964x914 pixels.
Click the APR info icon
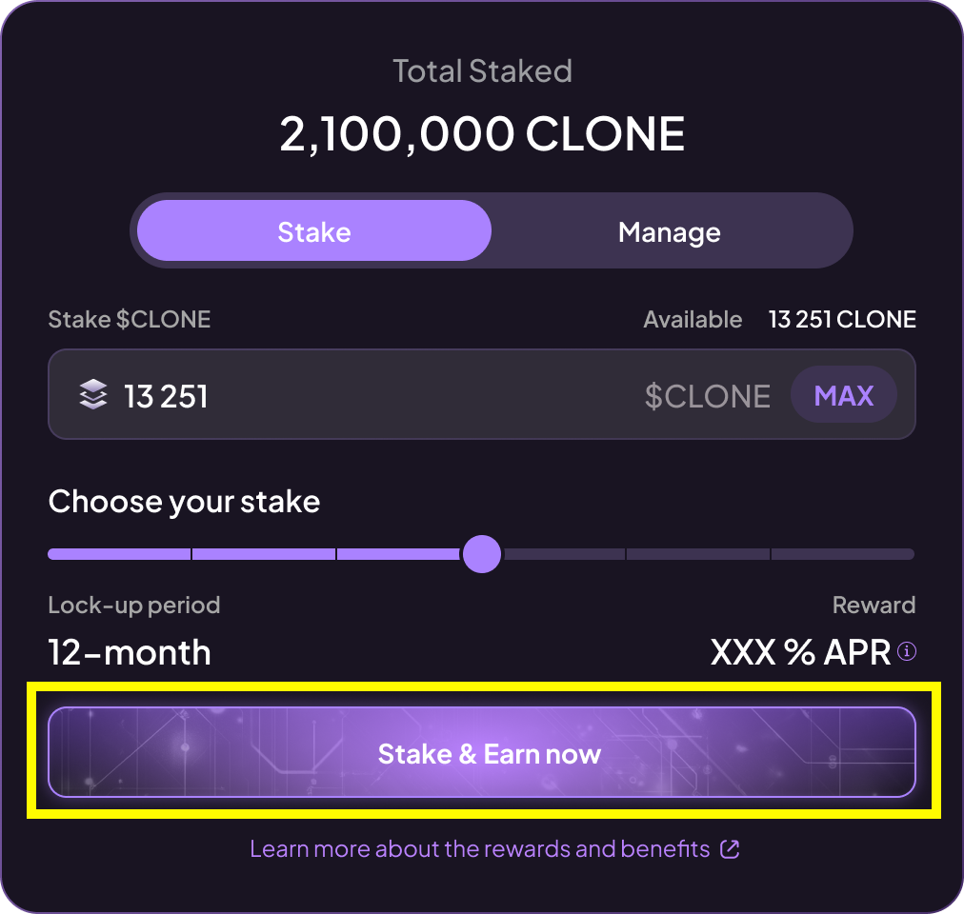908,652
